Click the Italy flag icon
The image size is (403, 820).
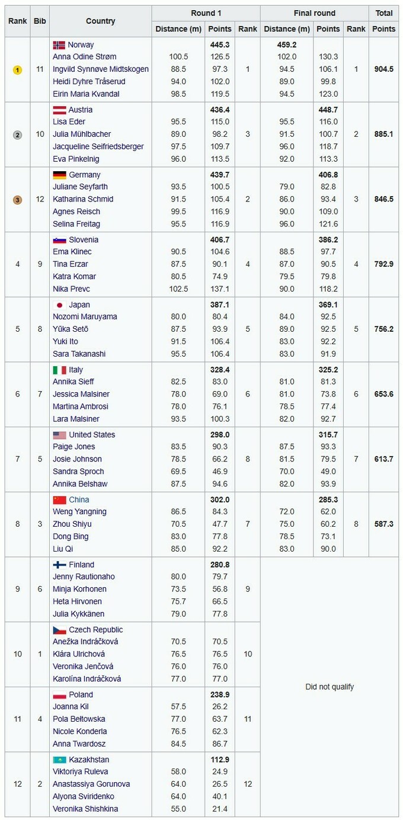(x=59, y=370)
